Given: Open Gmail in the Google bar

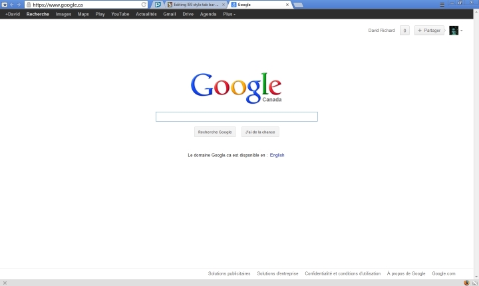Looking at the screenshot, I should pyautogui.click(x=169, y=14).
